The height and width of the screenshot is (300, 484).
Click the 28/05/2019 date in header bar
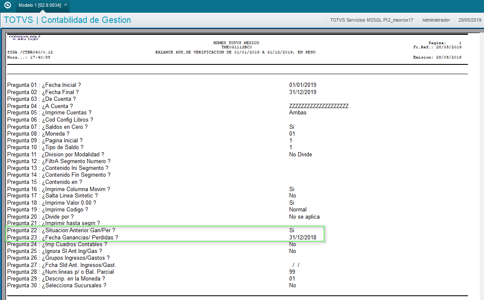pyautogui.click(x=470, y=20)
